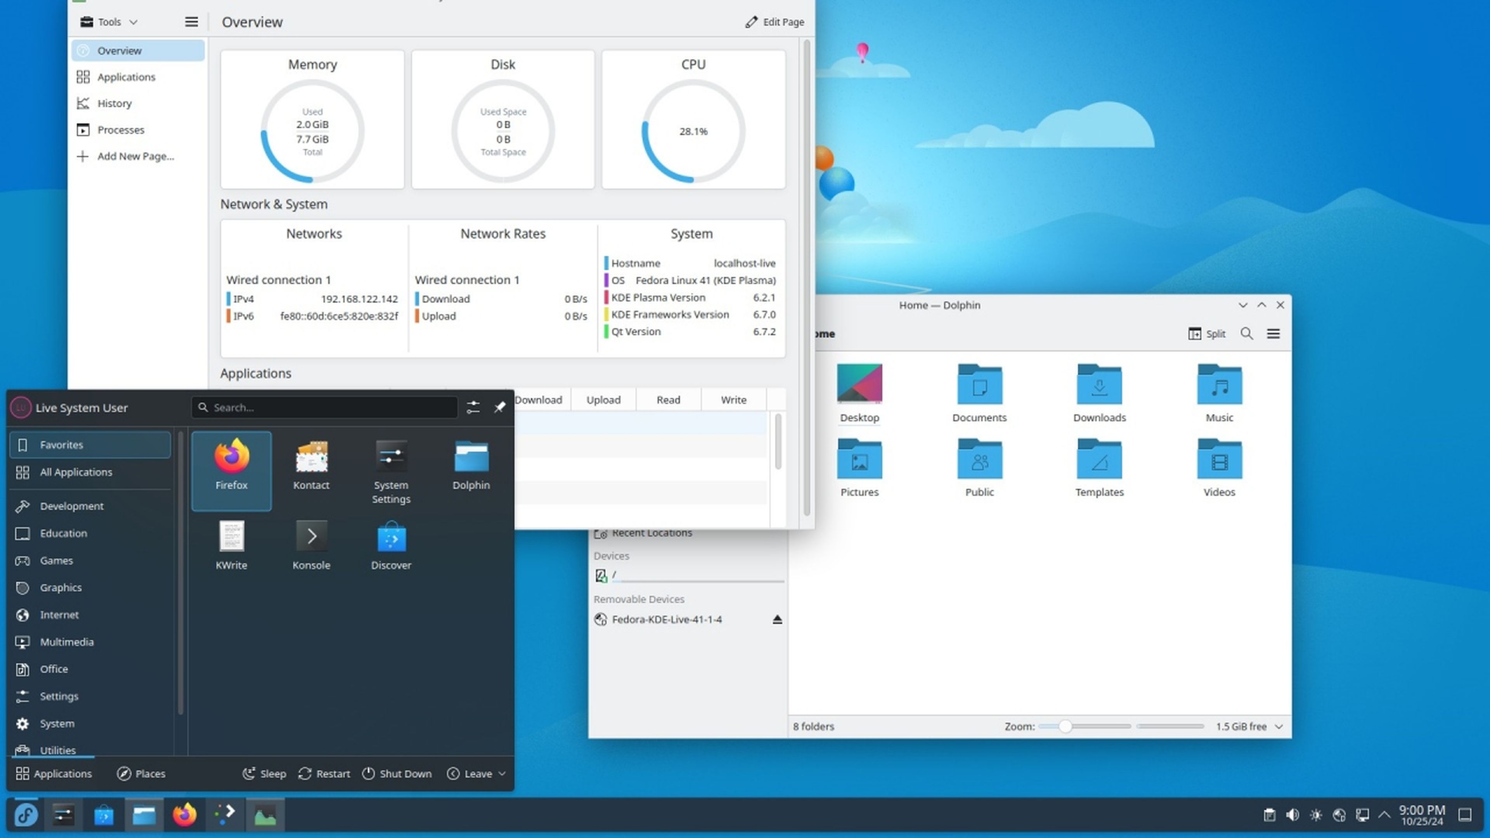Select the Office category
The height and width of the screenshot is (838, 1490).
(x=90, y=668)
